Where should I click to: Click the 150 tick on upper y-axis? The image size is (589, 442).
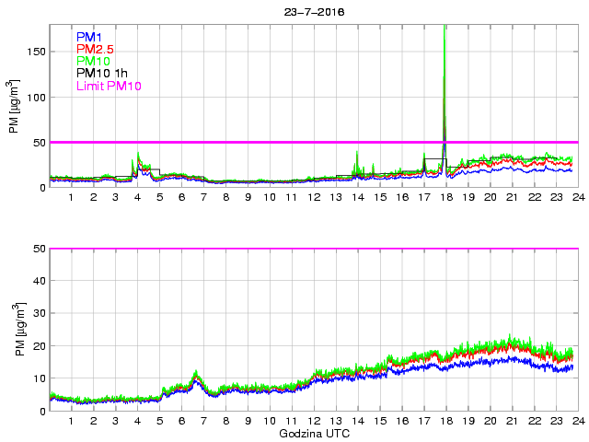pos(37,52)
